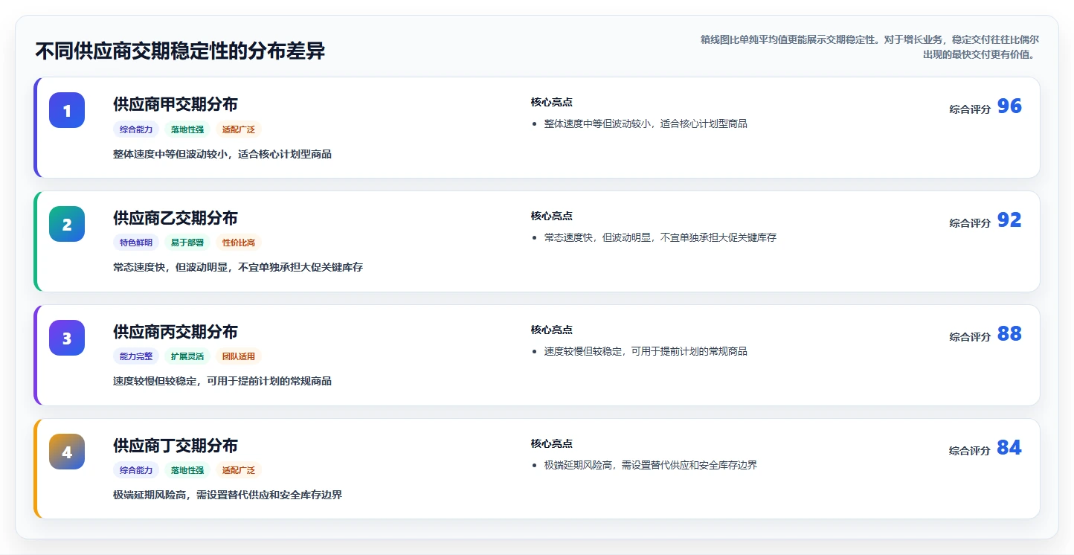
Task: Select the 团队适用 tag
Action: click(x=239, y=356)
